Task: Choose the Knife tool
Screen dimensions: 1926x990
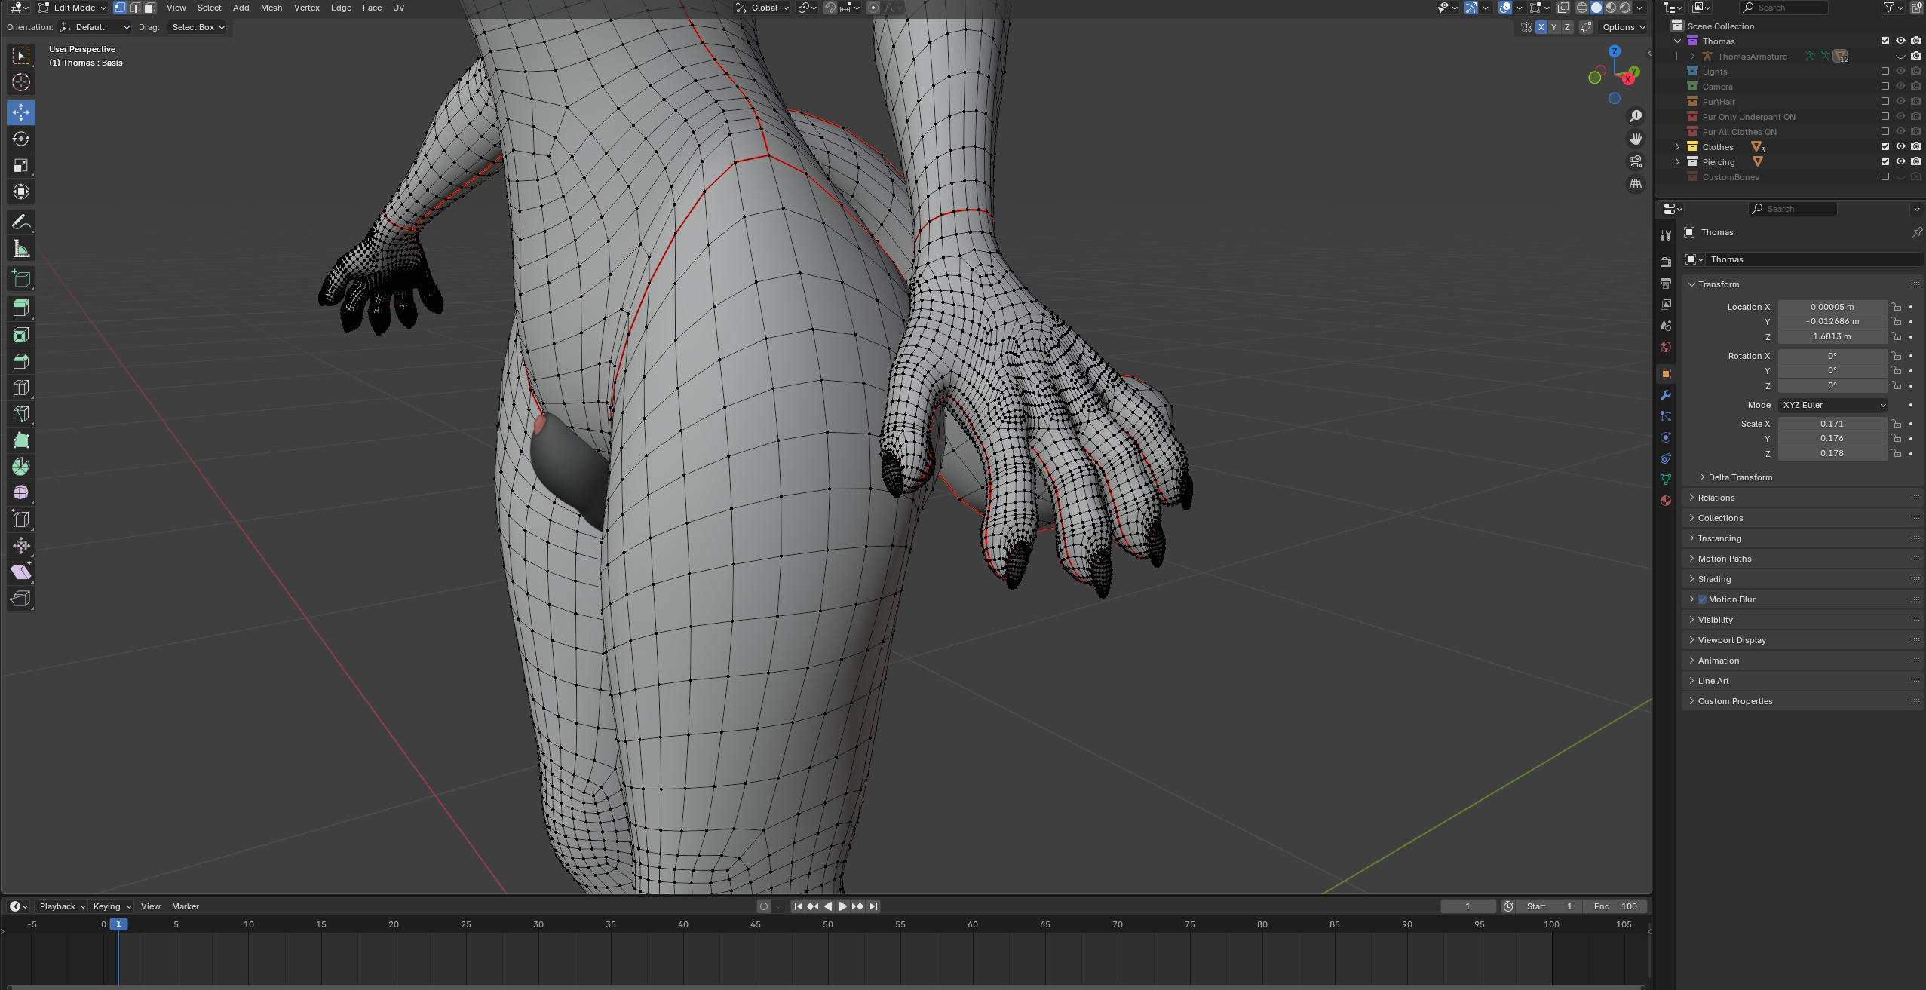Action: pos(21,414)
